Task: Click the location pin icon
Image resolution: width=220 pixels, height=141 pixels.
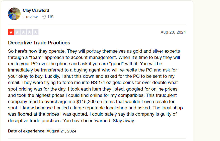Action: coord(44,17)
